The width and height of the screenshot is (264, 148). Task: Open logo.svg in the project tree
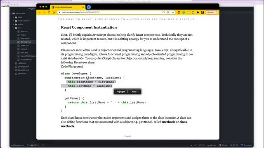pos(24,53)
